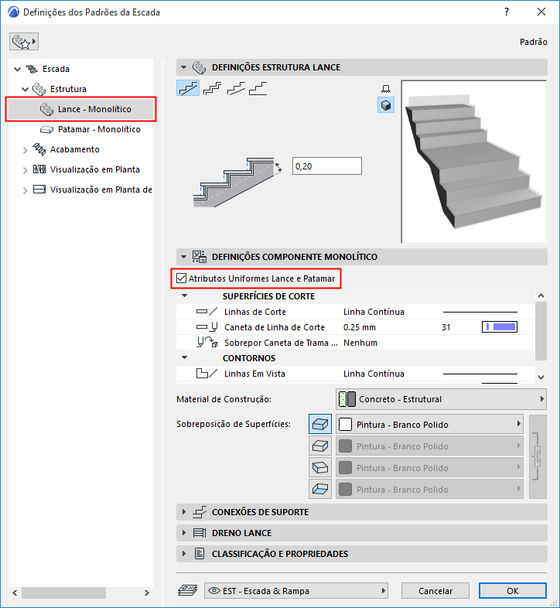Expand Visualização em Planta de node
560x608 pixels.
click(26, 190)
